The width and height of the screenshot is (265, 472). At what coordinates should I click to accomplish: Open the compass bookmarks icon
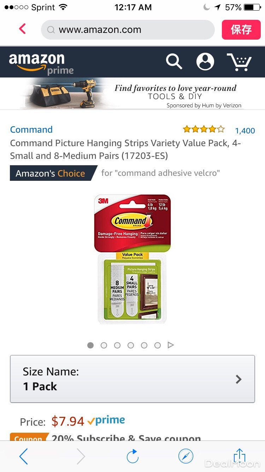(x=186, y=456)
